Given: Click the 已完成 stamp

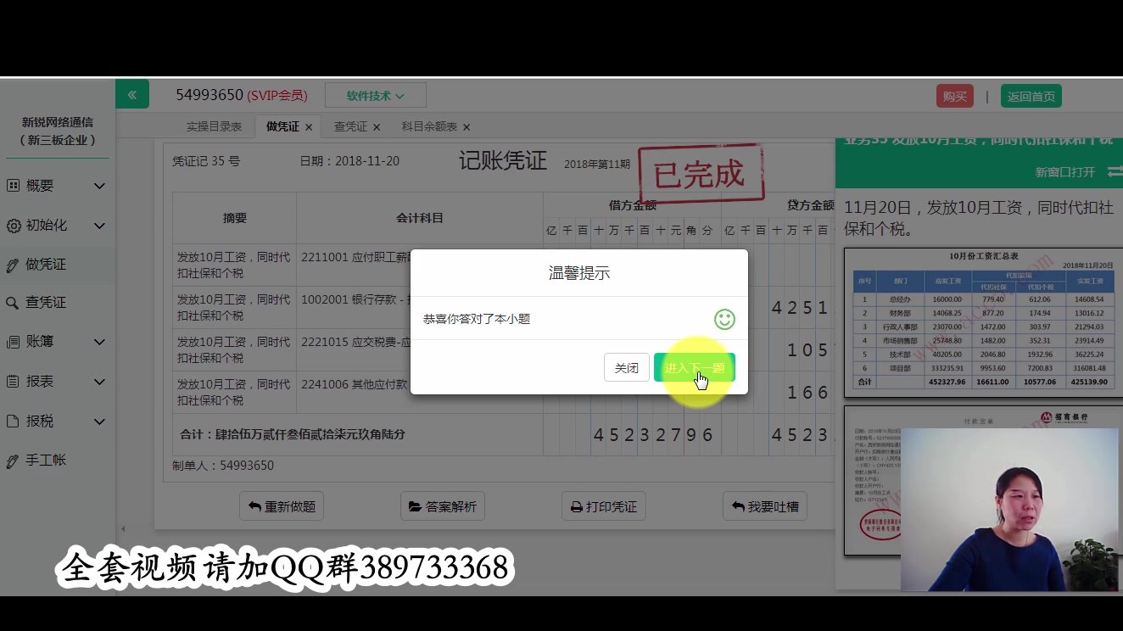Looking at the screenshot, I should [700, 174].
